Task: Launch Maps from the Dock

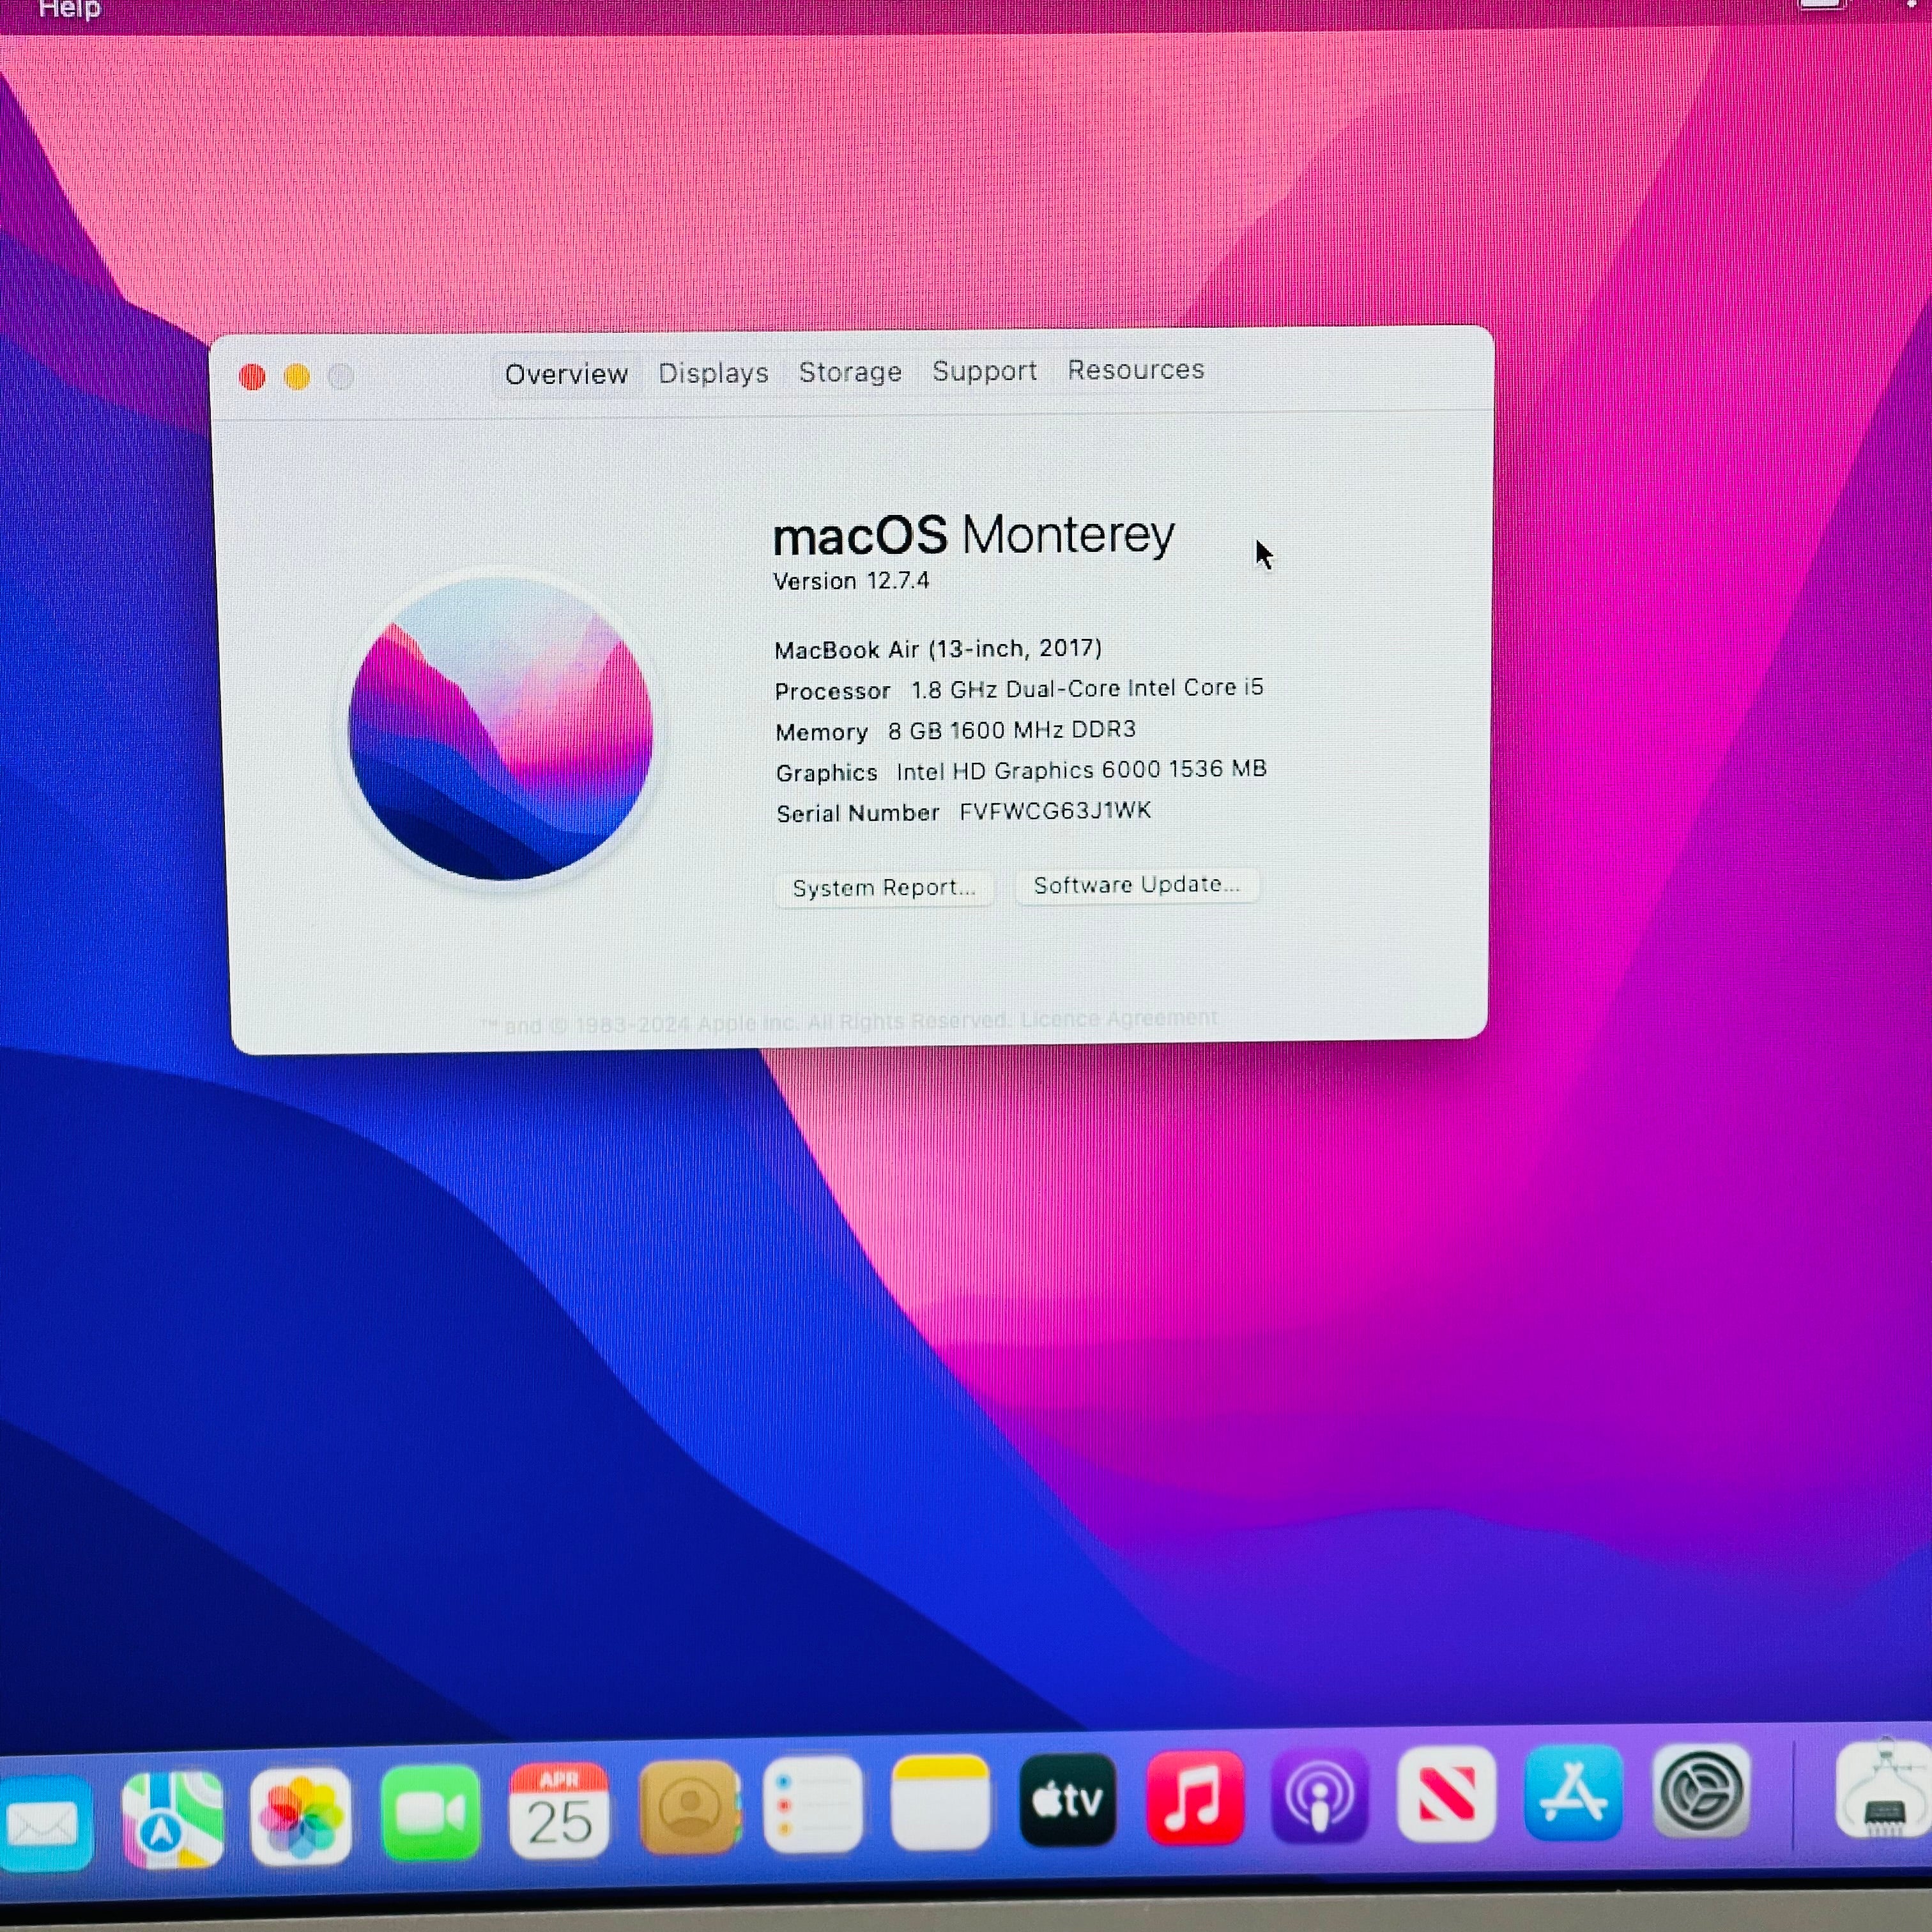Action: [x=172, y=1819]
